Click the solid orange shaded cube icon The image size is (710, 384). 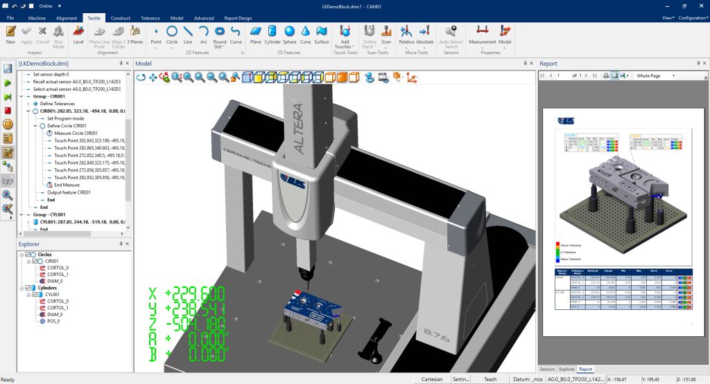click(x=342, y=77)
